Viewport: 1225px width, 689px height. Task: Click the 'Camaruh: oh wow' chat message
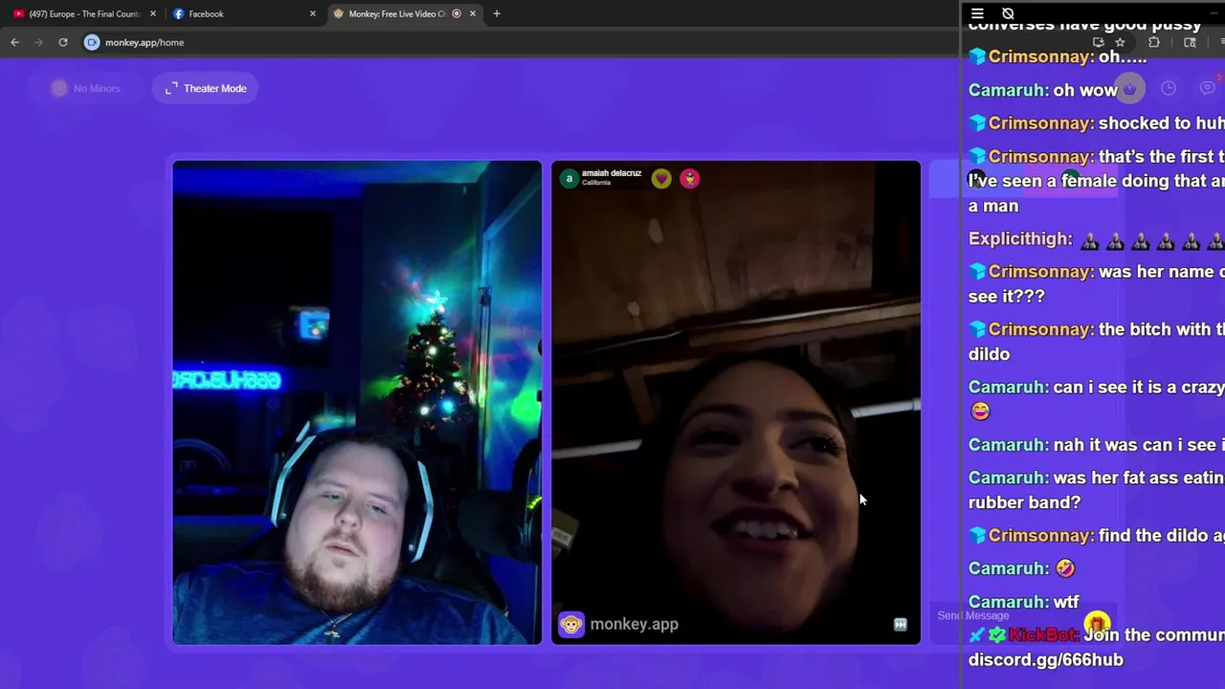(x=1043, y=90)
